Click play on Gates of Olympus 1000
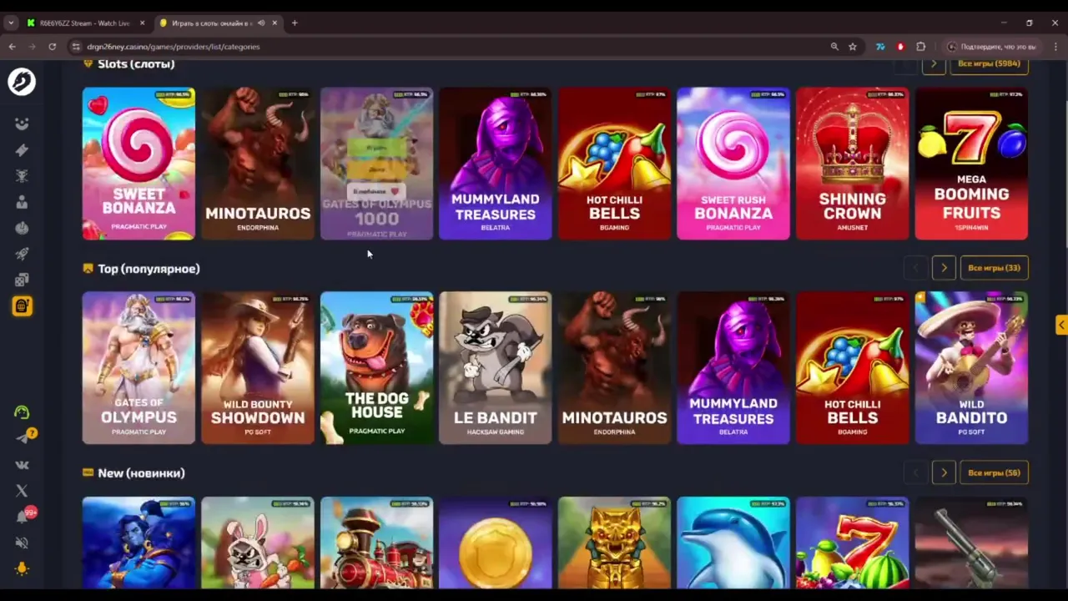The width and height of the screenshot is (1068, 601). (x=376, y=148)
